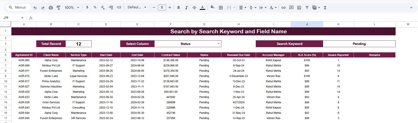This screenshot has width=418, height=123.
Task: Click cell Rohit Kapoor in AGR-043 row
Action: pyautogui.click(x=273, y=108)
